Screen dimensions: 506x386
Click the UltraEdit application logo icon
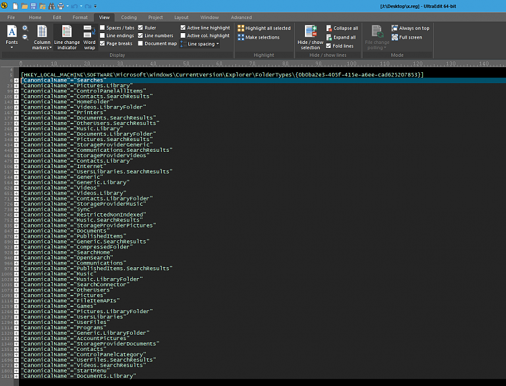point(4,5)
